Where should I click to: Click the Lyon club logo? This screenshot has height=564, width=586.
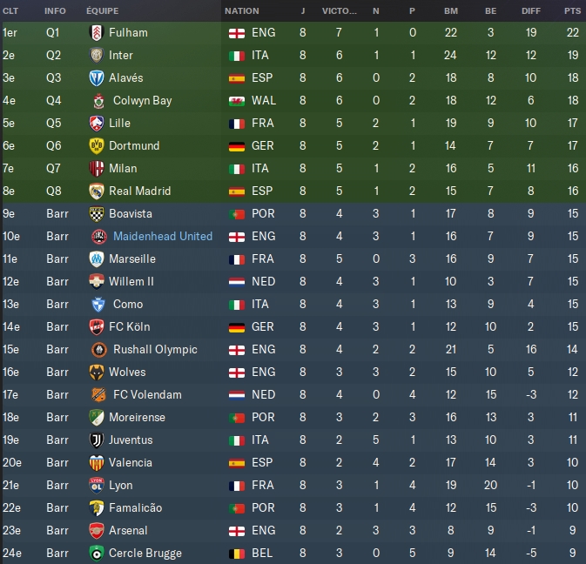click(98, 485)
